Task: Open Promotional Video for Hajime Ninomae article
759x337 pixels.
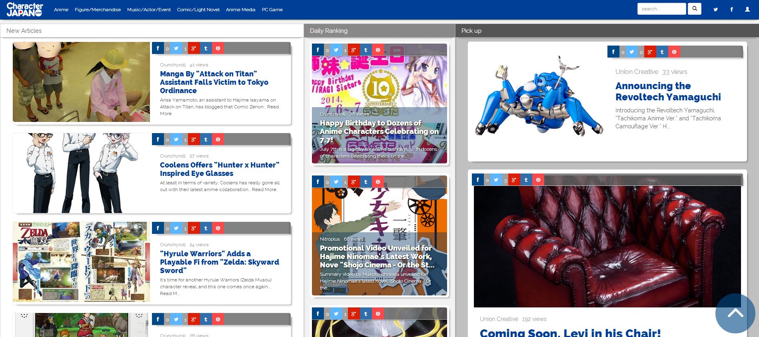Action: [x=377, y=256]
